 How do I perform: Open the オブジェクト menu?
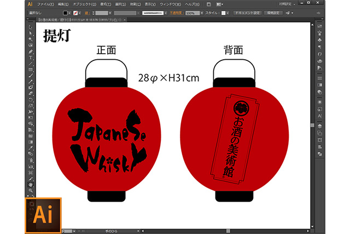[85, 4]
